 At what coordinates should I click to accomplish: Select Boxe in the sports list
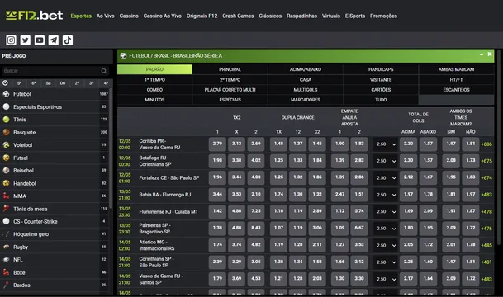pos(55,272)
